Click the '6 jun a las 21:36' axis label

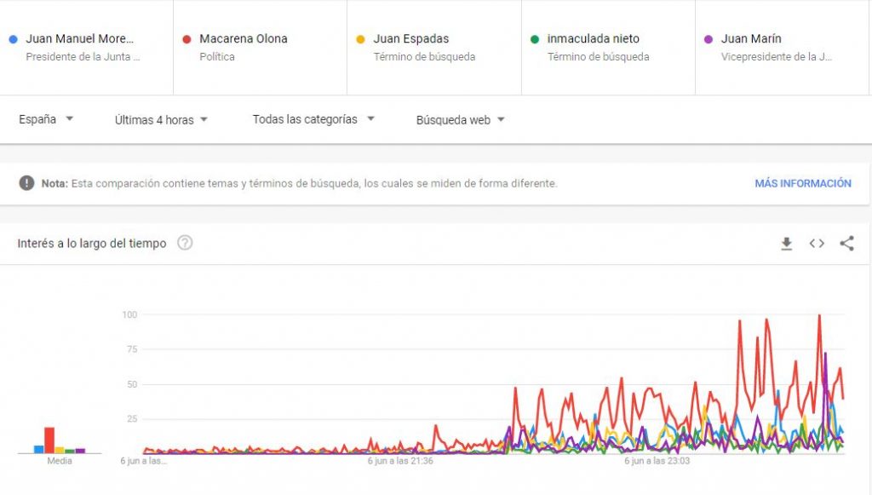[x=400, y=461]
